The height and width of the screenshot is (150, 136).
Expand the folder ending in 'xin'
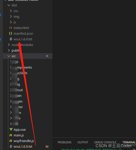11,96
